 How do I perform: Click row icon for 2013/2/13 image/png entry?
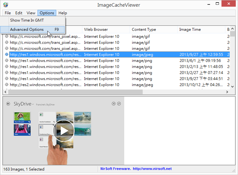tap(7, 66)
